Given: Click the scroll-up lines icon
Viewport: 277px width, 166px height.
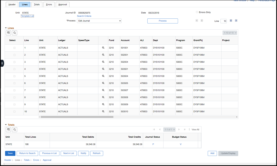Looking at the screenshot, I should pos(202,20).
